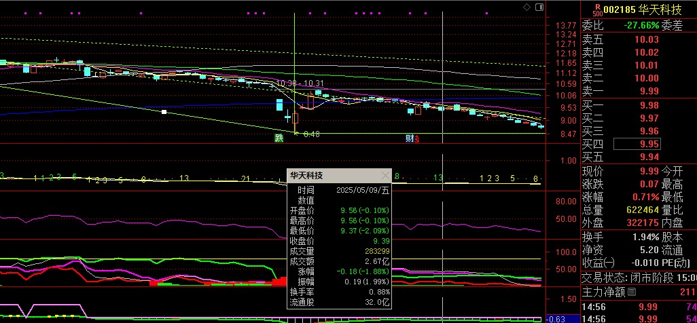Image resolution: width=697 pixels, height=323 pixels.
Task: Select the 买三 price 9.96
Action: [x=649, y=131]
